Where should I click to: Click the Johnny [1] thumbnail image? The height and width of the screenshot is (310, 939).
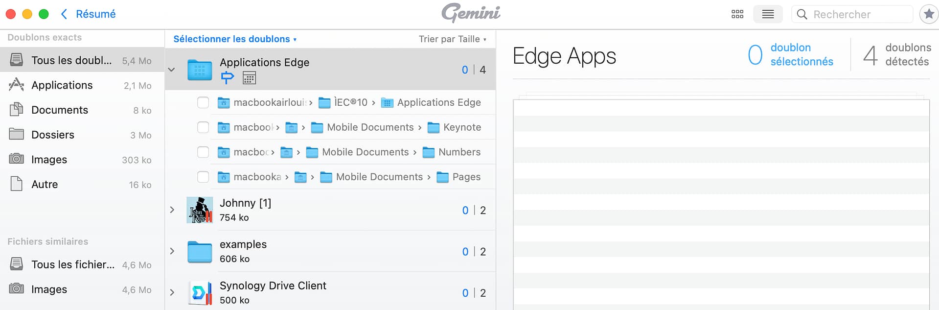coord(200,210)
